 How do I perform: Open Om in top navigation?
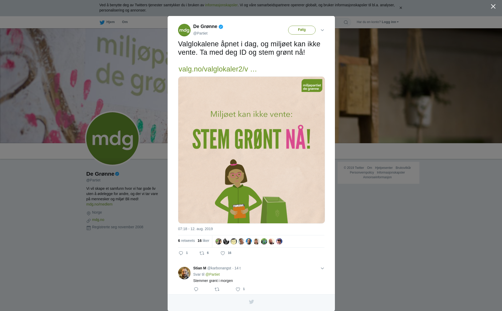tap(125, 22)
